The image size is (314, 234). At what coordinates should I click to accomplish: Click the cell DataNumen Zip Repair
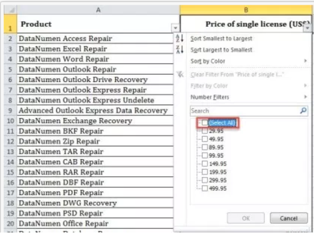pos(95,141)
